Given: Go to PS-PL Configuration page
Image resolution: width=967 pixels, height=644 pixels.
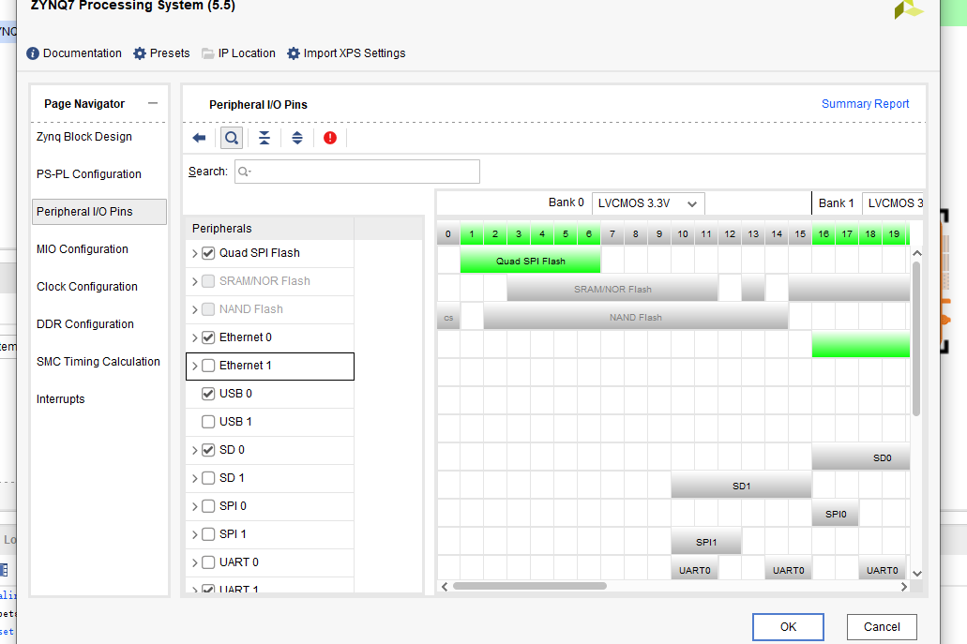Looking at the screenshot, I should [x=89, y=174].
